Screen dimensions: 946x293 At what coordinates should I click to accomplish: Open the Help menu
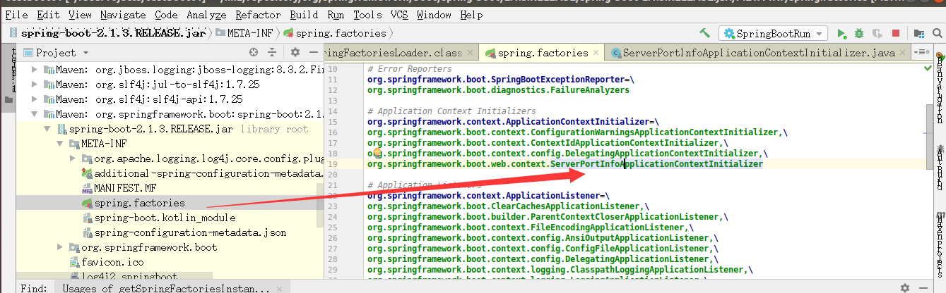point(471,15)
